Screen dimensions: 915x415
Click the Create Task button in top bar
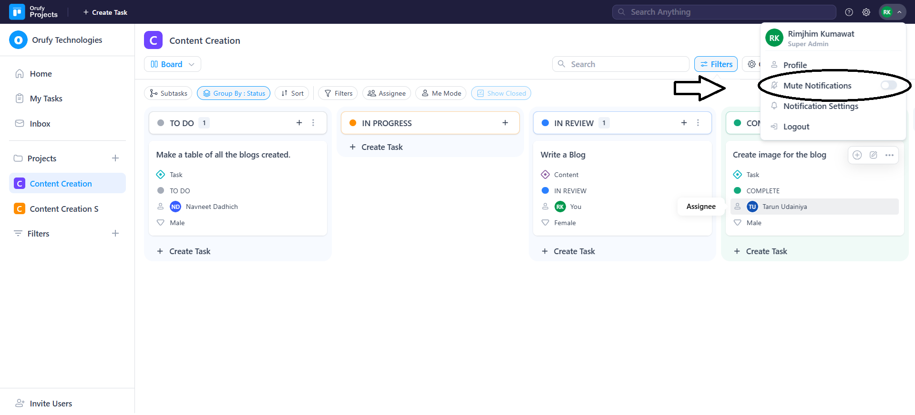[x=105, y=12]
